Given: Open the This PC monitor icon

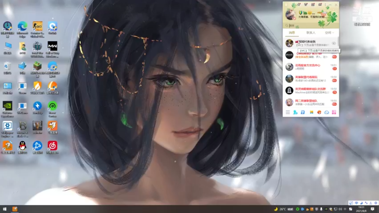Looking at the screenshot, I should click(8, 48).
